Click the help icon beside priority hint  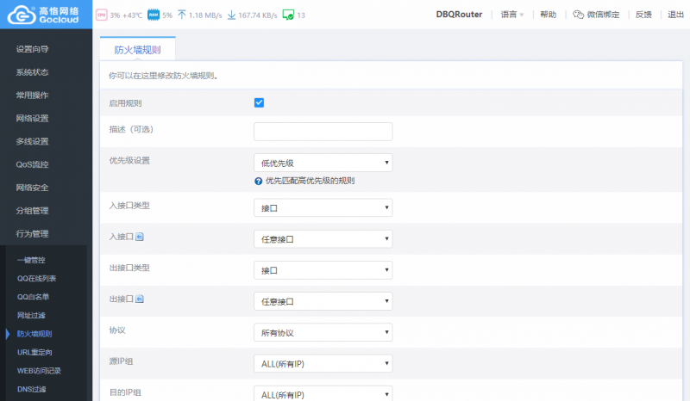tap(258, 181)
